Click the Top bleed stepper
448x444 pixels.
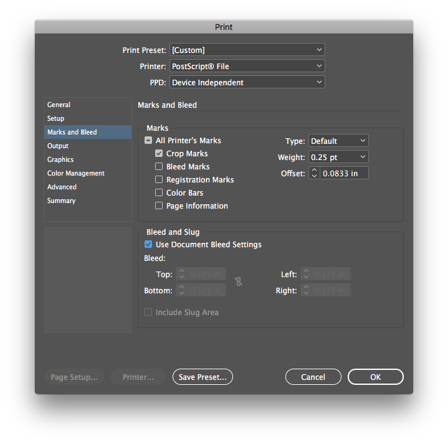(x=181, y=274)
